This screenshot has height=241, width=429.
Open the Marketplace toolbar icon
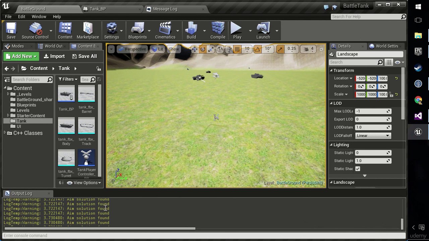(x=87, y=31)
